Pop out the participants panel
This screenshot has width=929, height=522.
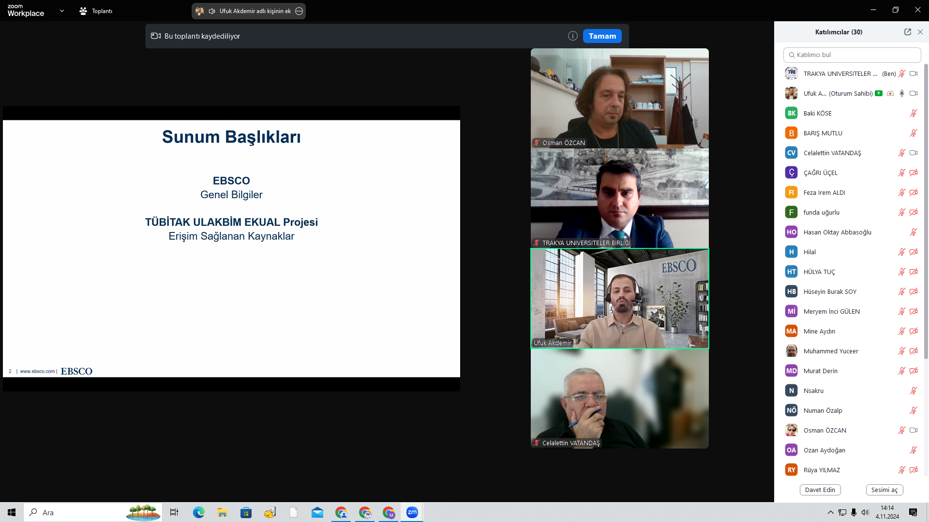[x=908, y=32]
